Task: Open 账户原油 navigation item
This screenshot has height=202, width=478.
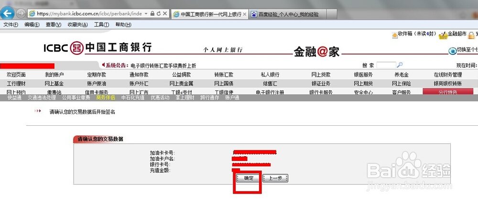Action: click(x=97, y=83)
